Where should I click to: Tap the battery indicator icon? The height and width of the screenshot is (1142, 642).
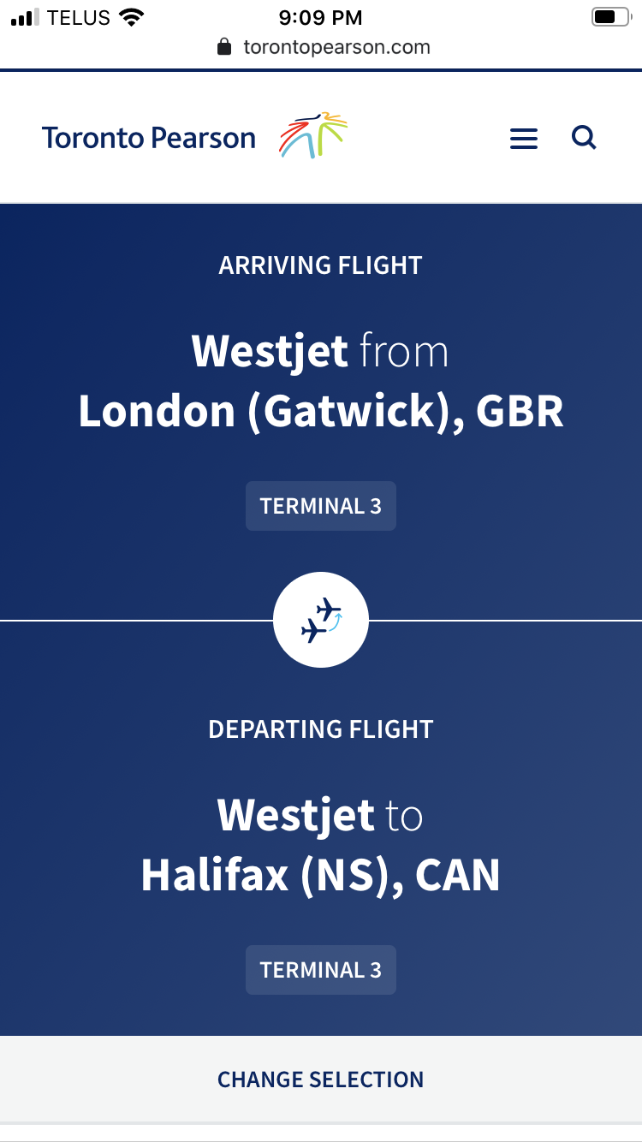pos(609,17)
